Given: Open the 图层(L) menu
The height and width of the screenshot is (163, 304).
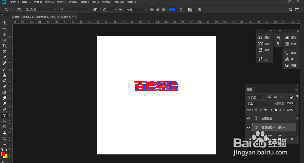Looking at the screenshot, I should click(x=49, y=2).
